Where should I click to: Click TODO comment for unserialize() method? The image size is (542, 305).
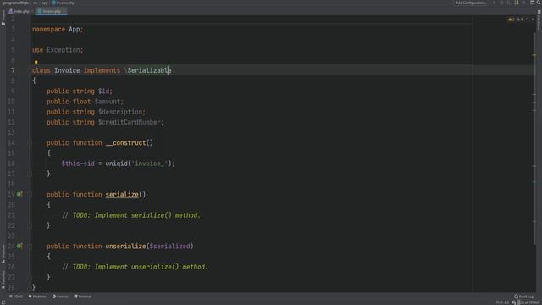(x=135, y=267)
